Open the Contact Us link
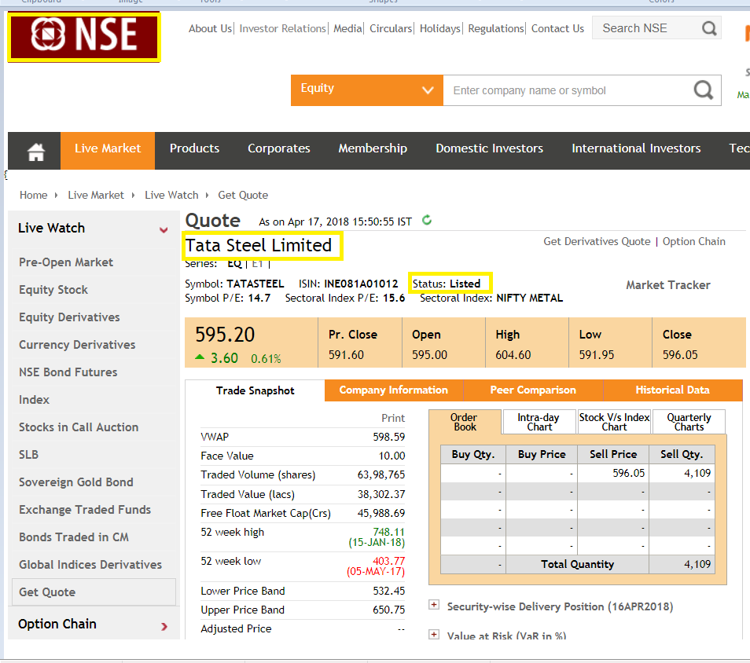Image resolution: width=750 pixels, height=663 pixels. coord(557,29)
